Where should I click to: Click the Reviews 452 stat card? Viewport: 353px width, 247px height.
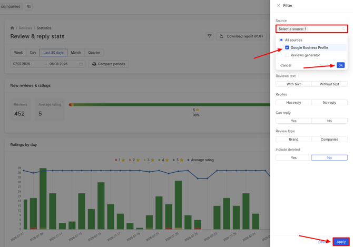(21, 110)
